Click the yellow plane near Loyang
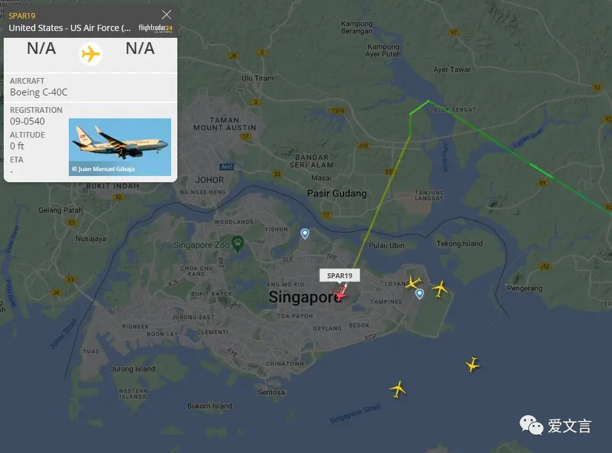 (x=414, y=282)
